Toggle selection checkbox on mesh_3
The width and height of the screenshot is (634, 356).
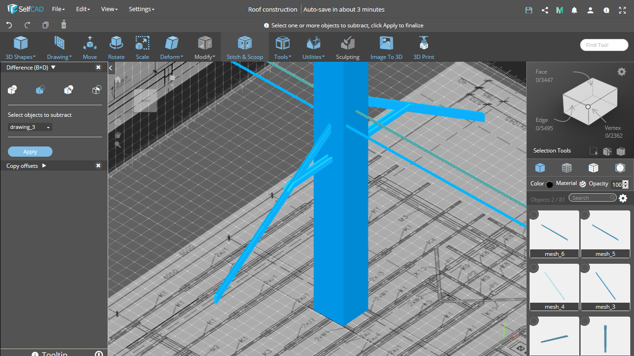tap(585, 268)
